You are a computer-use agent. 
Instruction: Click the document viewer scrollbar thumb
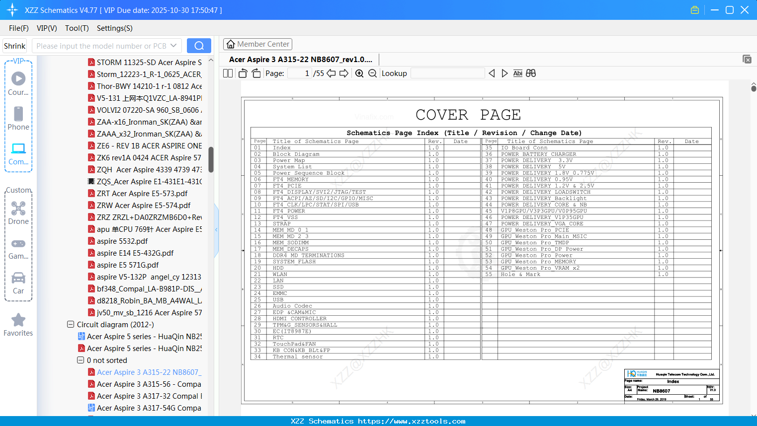tap(754, 88)
